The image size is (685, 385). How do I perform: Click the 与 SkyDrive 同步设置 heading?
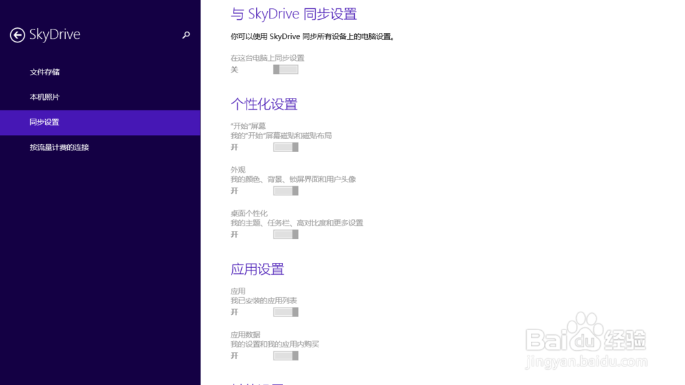click(294, 14)
